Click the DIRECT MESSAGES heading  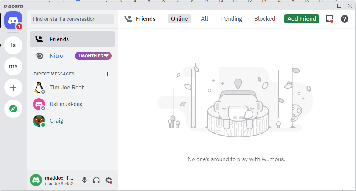(x=54, y=74)
